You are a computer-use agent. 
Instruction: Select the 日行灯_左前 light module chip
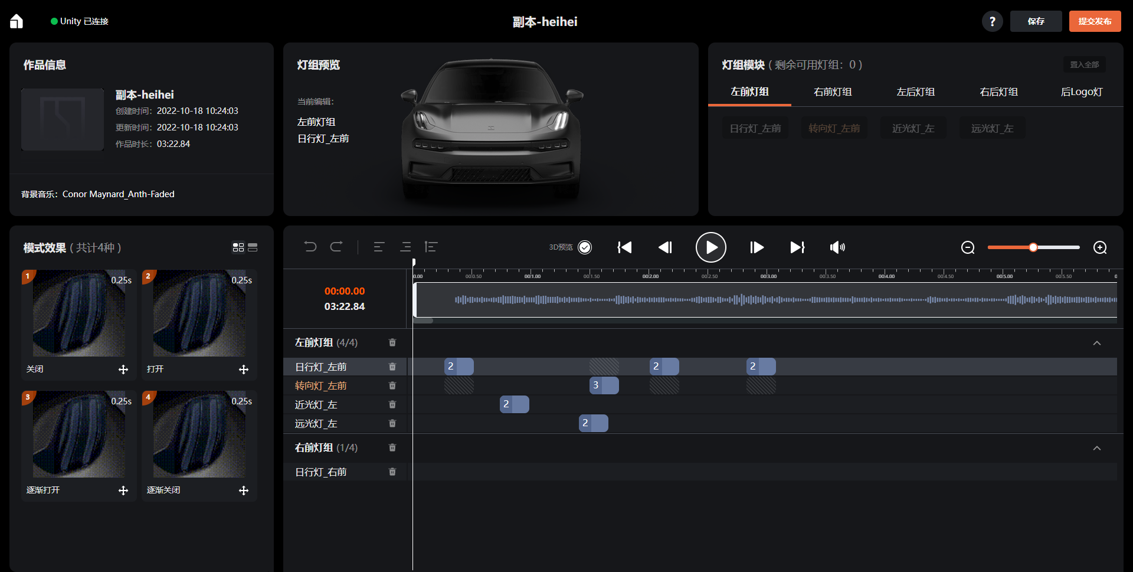[x=755, y=128]
